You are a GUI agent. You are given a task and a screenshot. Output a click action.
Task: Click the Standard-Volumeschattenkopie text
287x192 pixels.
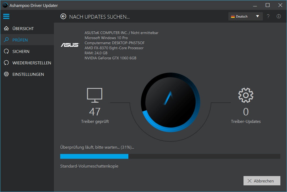(x=89, y=166)
